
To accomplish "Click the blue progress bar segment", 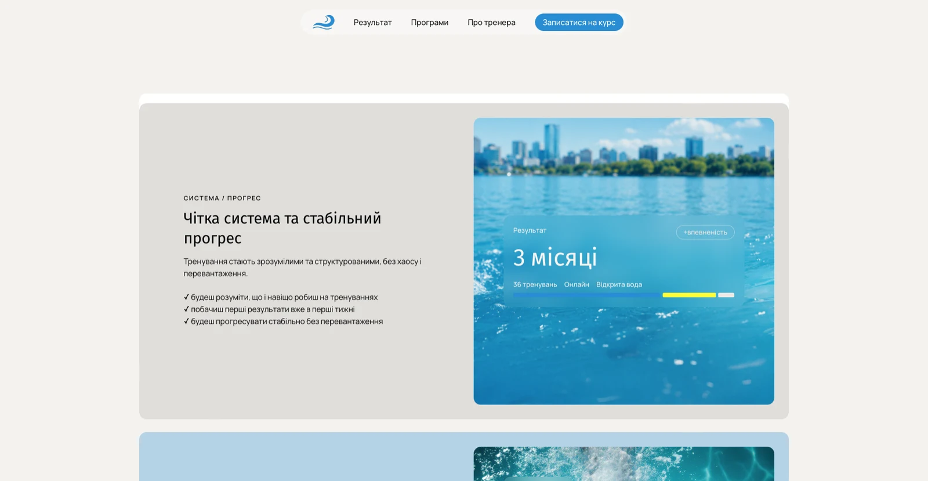I will coord(586,295).
